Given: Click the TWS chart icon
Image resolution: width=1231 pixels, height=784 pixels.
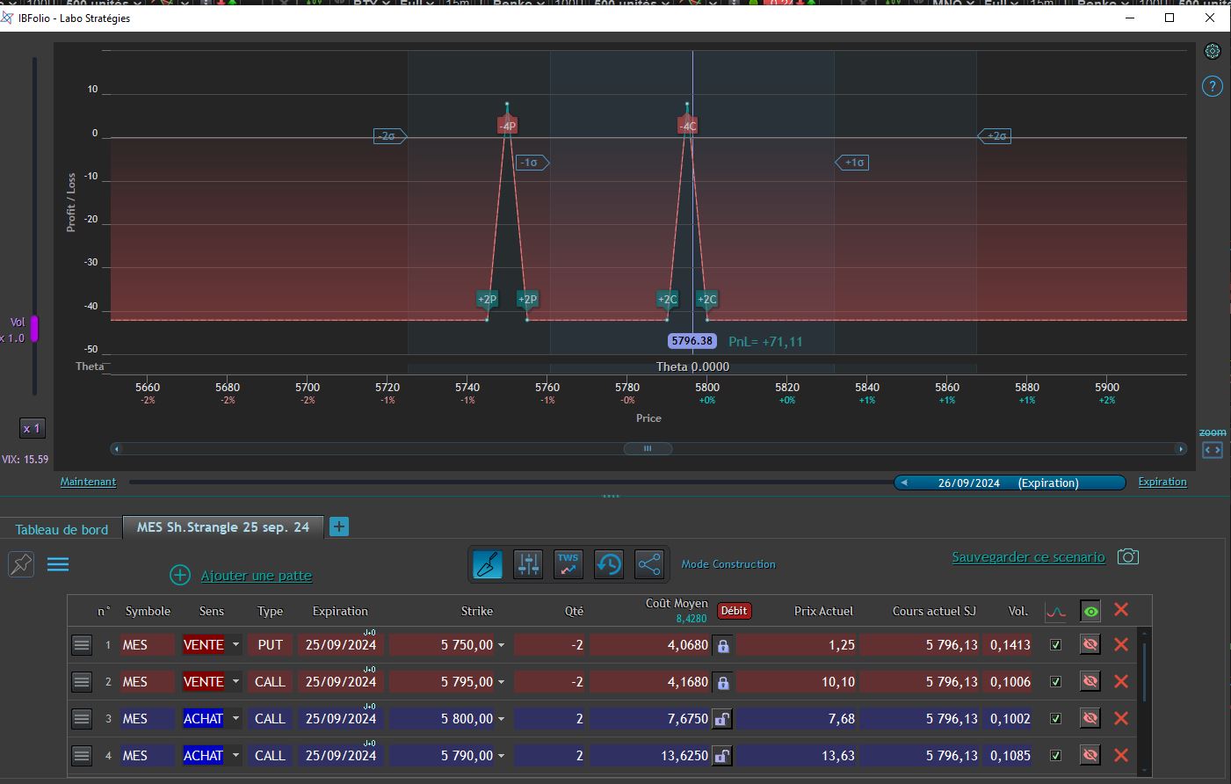Looking at the screenshot, I should tap(568, 564).
